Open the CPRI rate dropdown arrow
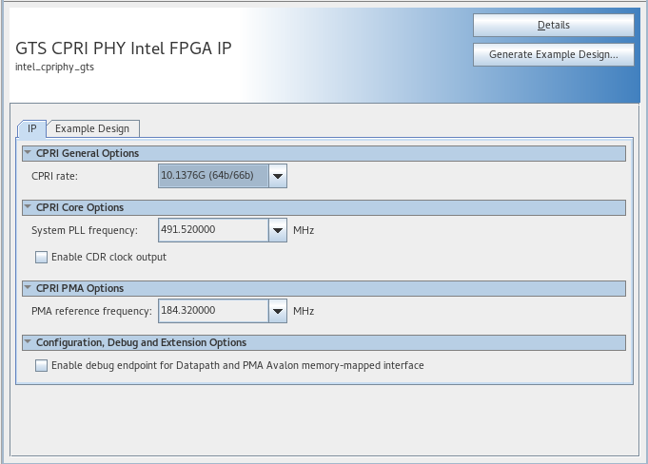This screenshot has width=648, height=464. pyautogui.click(x=277, y=176)
